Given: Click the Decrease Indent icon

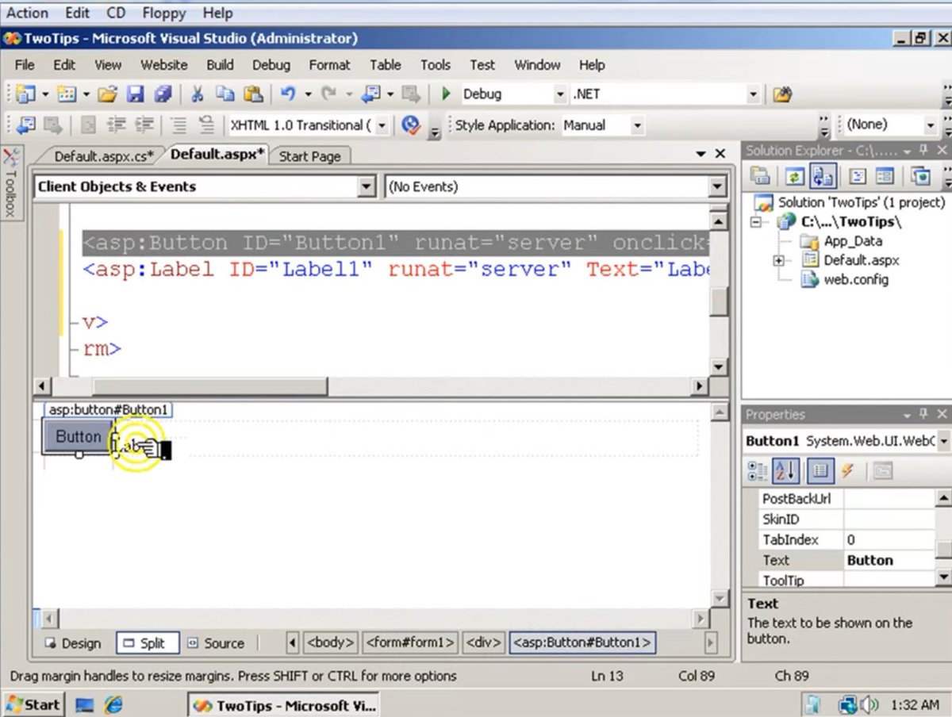Looking at the screenshot, I should pos(117,125).
